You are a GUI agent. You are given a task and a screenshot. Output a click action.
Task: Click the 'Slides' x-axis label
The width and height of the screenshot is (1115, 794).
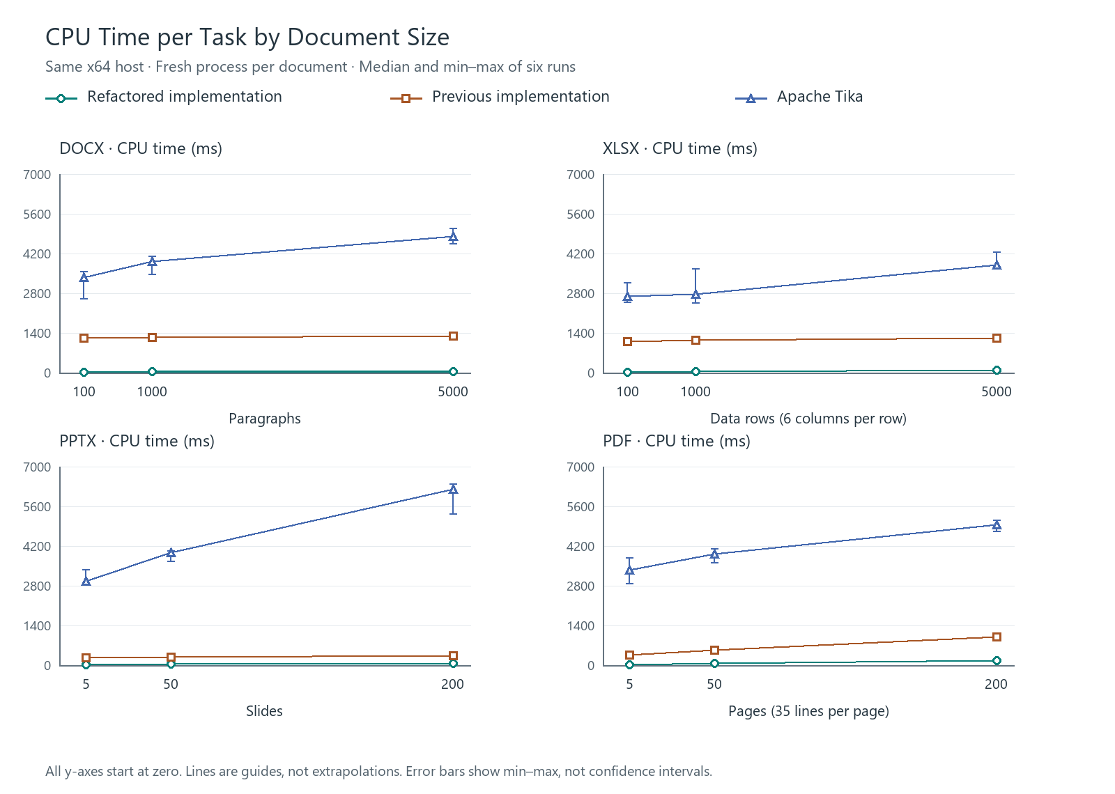point(264,711)
